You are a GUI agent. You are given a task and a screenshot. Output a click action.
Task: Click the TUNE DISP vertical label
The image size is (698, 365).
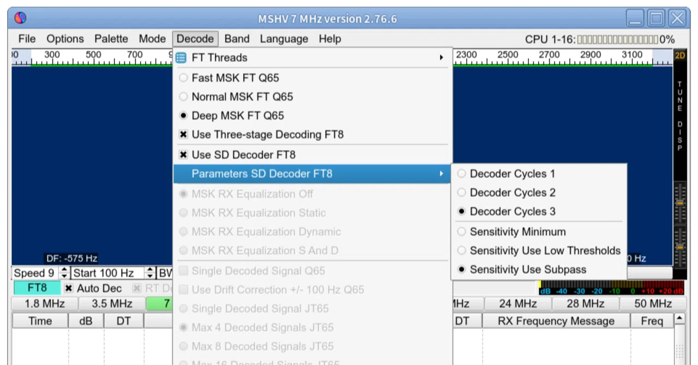[680, 115]
